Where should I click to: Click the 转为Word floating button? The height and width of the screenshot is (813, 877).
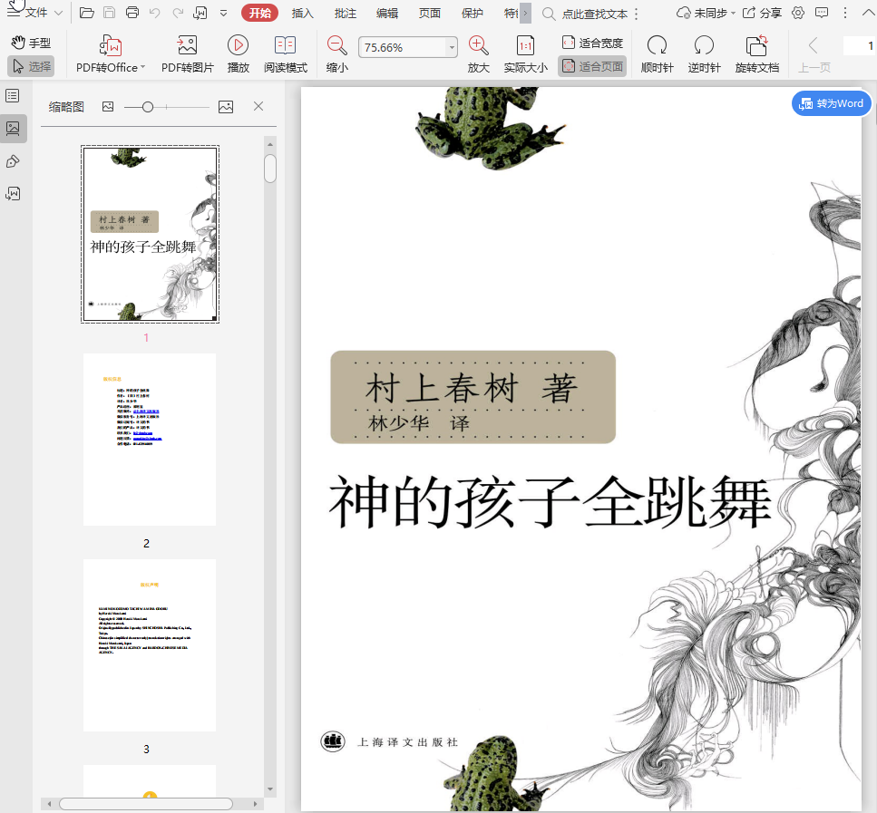831,103
